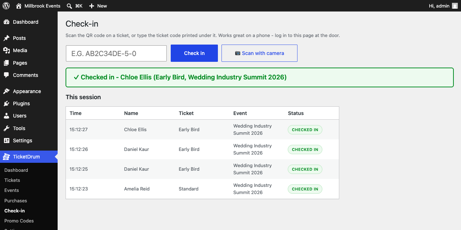The width and height of the screenshot is (461, 230).
Task: Click the Pages icon in sidebar
Action: click(x=6, y=63)
